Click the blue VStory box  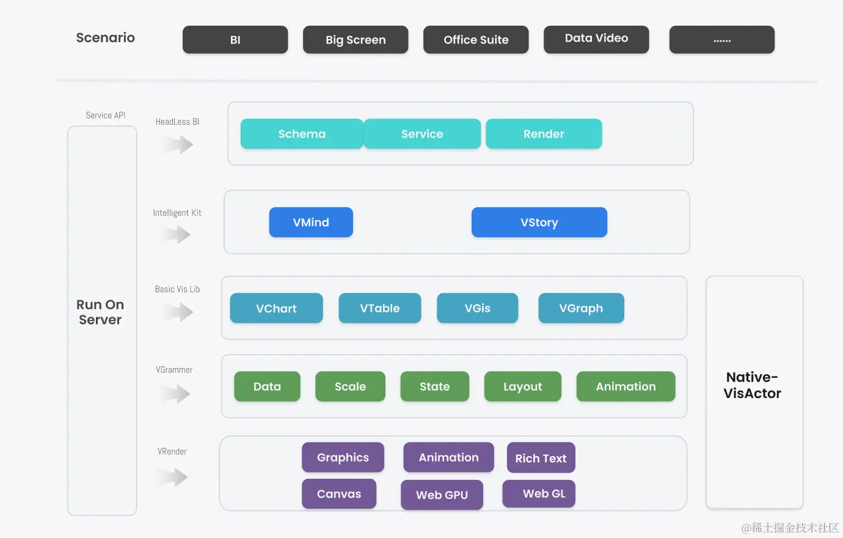(x=539, y=222)
